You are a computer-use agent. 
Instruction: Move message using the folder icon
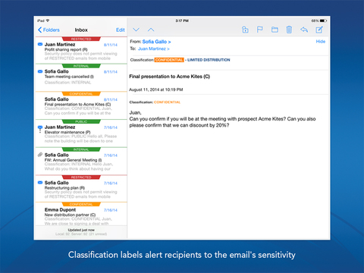click(275, 30)
